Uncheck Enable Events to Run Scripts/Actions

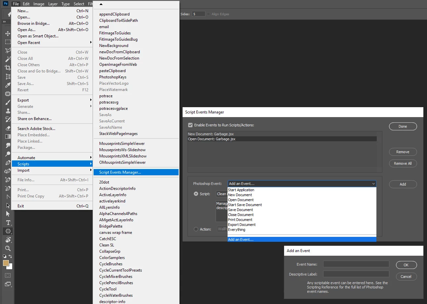[190, 125]
